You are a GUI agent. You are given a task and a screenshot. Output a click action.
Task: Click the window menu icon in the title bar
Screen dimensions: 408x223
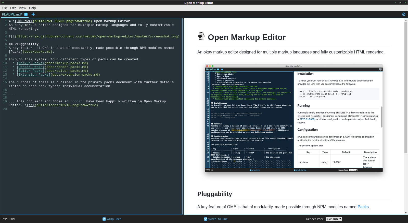click(3, 3)
